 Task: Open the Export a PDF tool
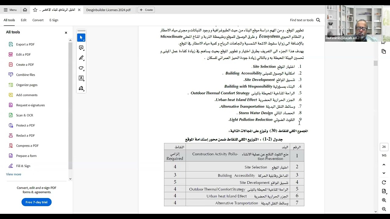coord(25,44)
